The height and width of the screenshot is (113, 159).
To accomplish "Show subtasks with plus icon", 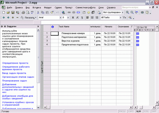I will [13, 18].
